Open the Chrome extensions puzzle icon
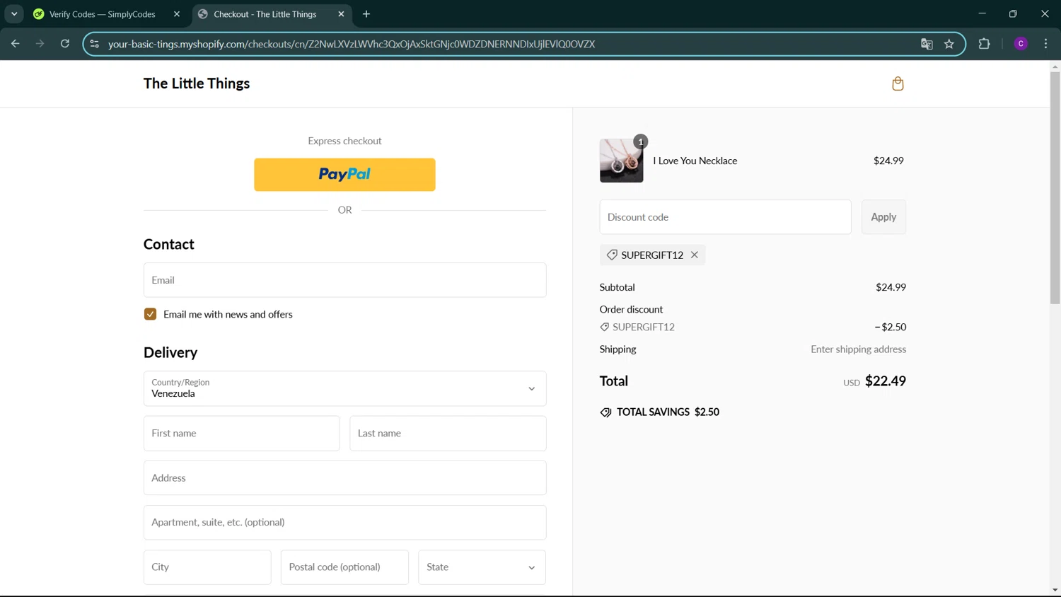 click(x=984, y=44)
